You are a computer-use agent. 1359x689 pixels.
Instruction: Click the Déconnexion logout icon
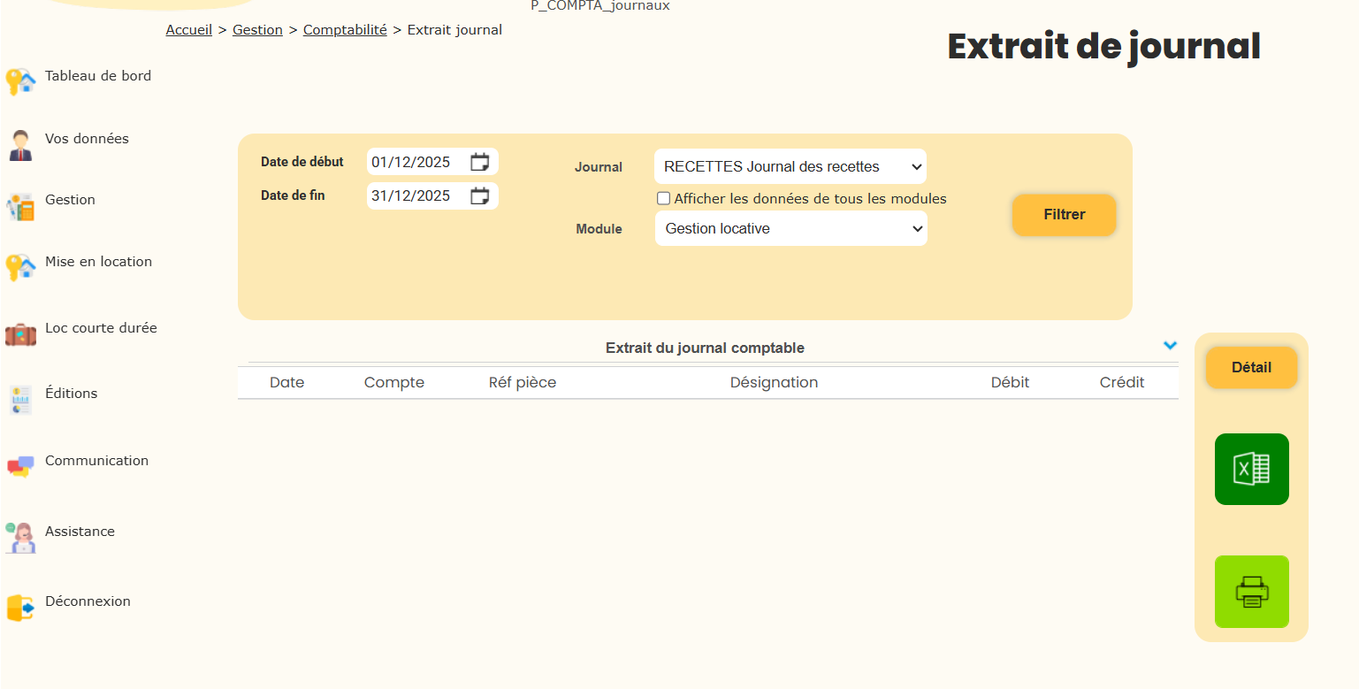click(x=20, y=608)
